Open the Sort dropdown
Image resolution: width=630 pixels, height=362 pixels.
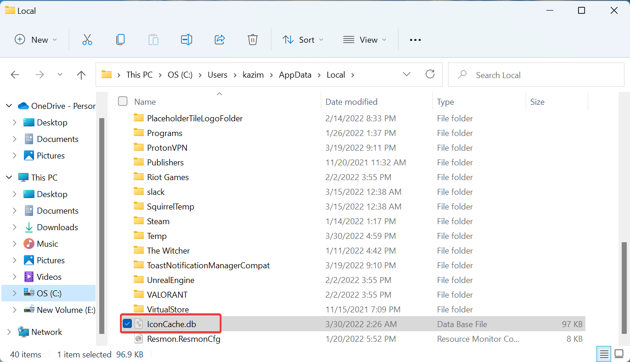(x=303, y=40)
